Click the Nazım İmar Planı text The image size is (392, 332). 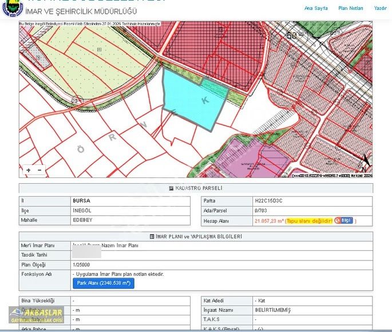click(x=120, y=246)
